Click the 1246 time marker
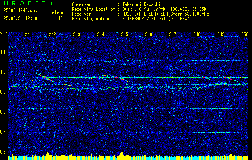This screenshot has width=252, height=160. (148, 34)
